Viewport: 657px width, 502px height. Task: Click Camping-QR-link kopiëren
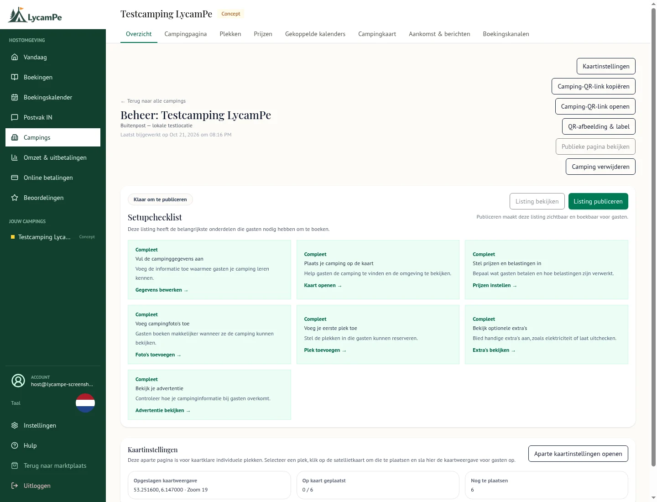pos(594,86)
